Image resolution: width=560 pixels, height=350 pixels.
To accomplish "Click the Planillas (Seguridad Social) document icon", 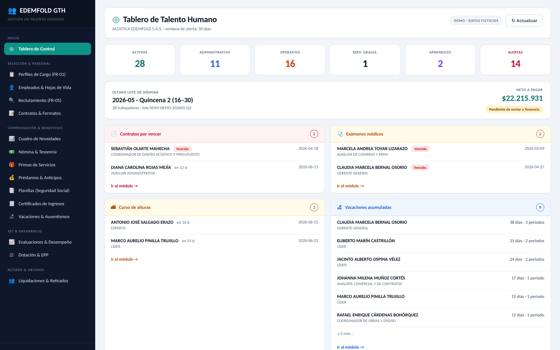I will [12, 191].
